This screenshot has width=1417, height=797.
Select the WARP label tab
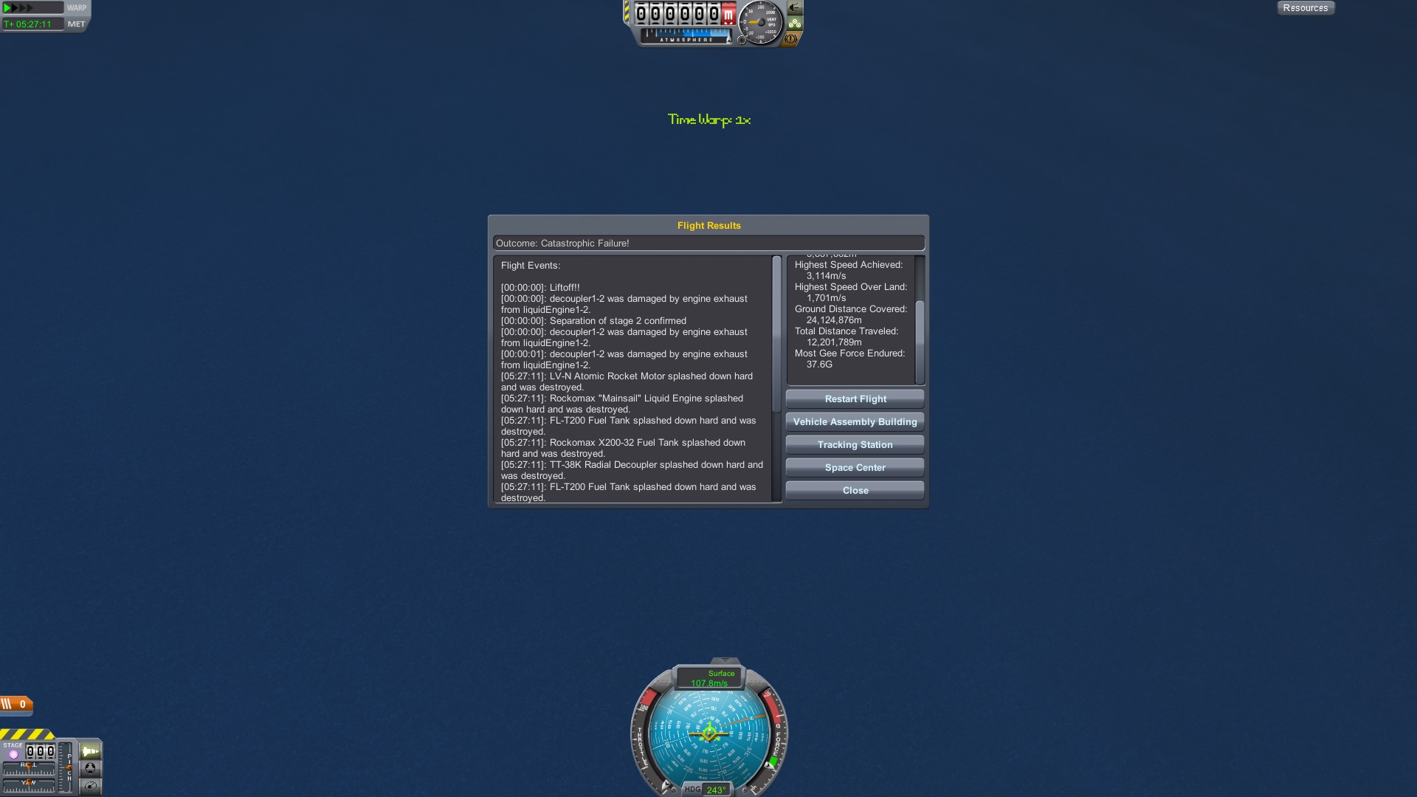(x=77, y=8)
